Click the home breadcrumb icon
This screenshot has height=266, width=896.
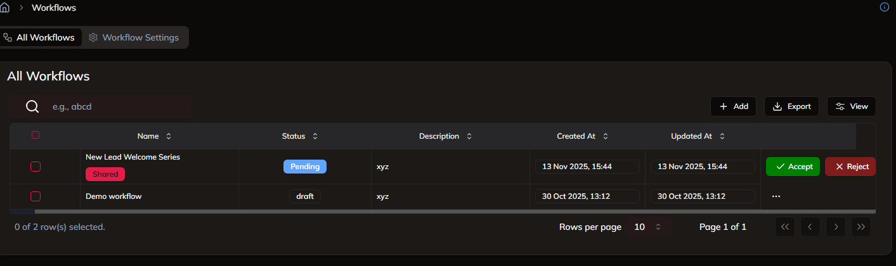[4, 8]
